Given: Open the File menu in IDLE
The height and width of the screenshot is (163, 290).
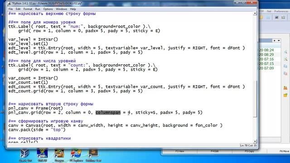Looking at the screenshot, I should click(x=10, y=9).
